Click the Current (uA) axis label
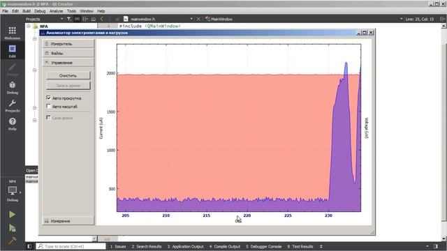447x251 pixels. [x=101, y=128]
